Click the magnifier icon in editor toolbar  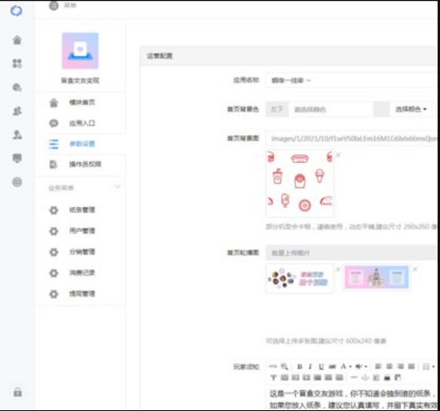(284, 366)
